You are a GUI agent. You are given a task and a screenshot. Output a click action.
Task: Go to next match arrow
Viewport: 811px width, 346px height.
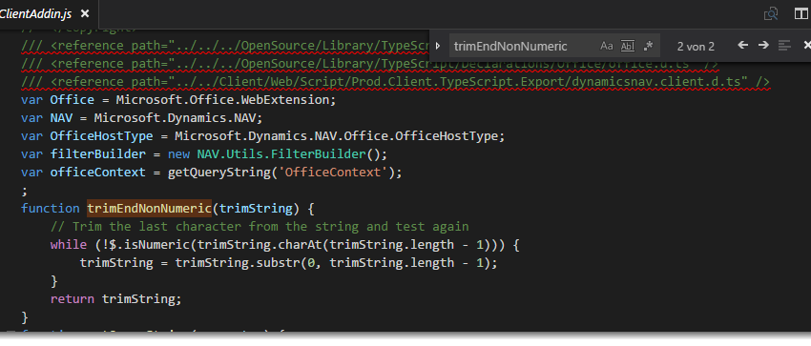click(x=763, y=46)
